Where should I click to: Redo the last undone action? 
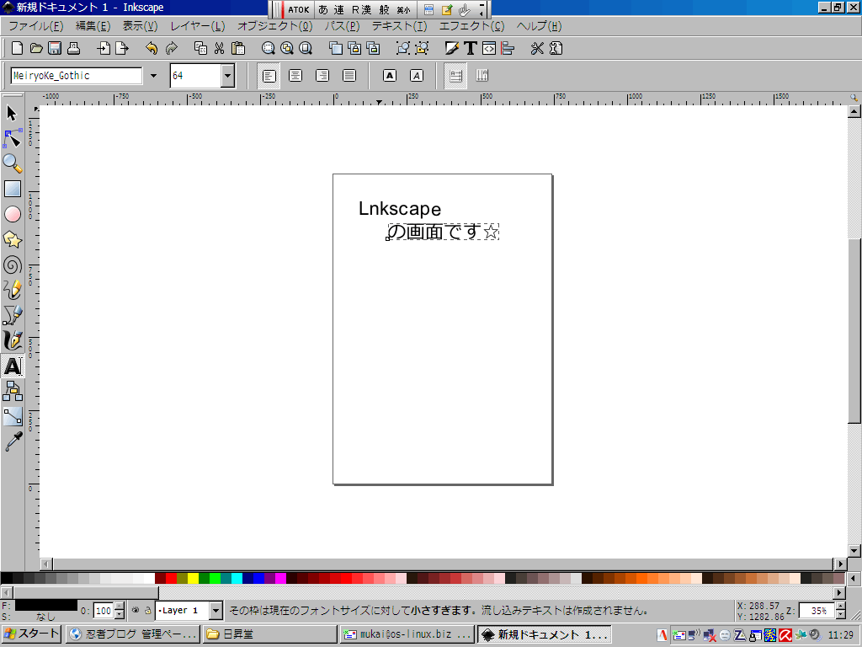point(172,48)
